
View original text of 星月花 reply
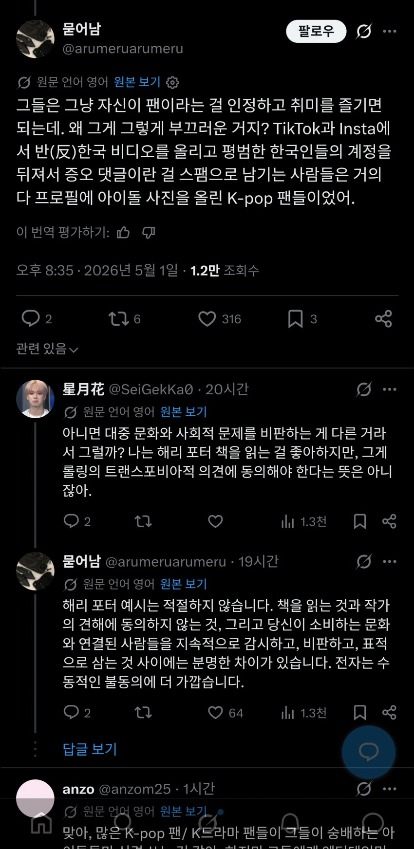point(184,412)
